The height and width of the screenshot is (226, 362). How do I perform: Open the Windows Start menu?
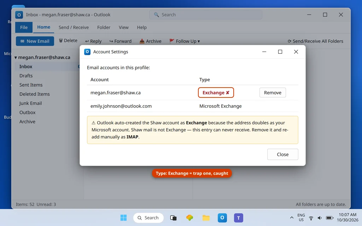tap(123, 218)
